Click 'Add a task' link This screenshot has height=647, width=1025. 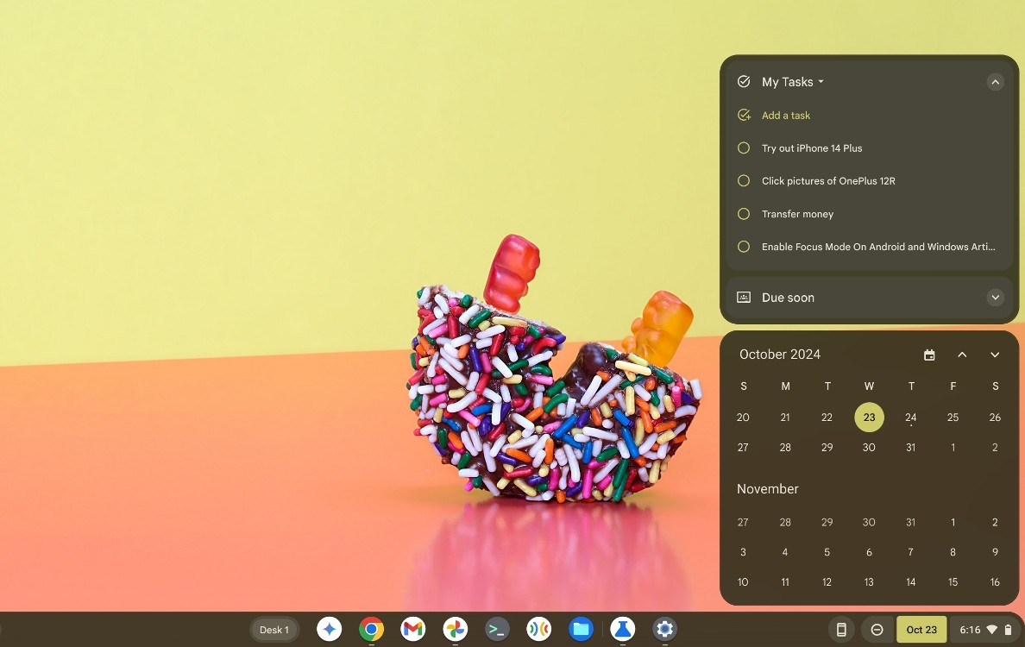pos(786,115)
